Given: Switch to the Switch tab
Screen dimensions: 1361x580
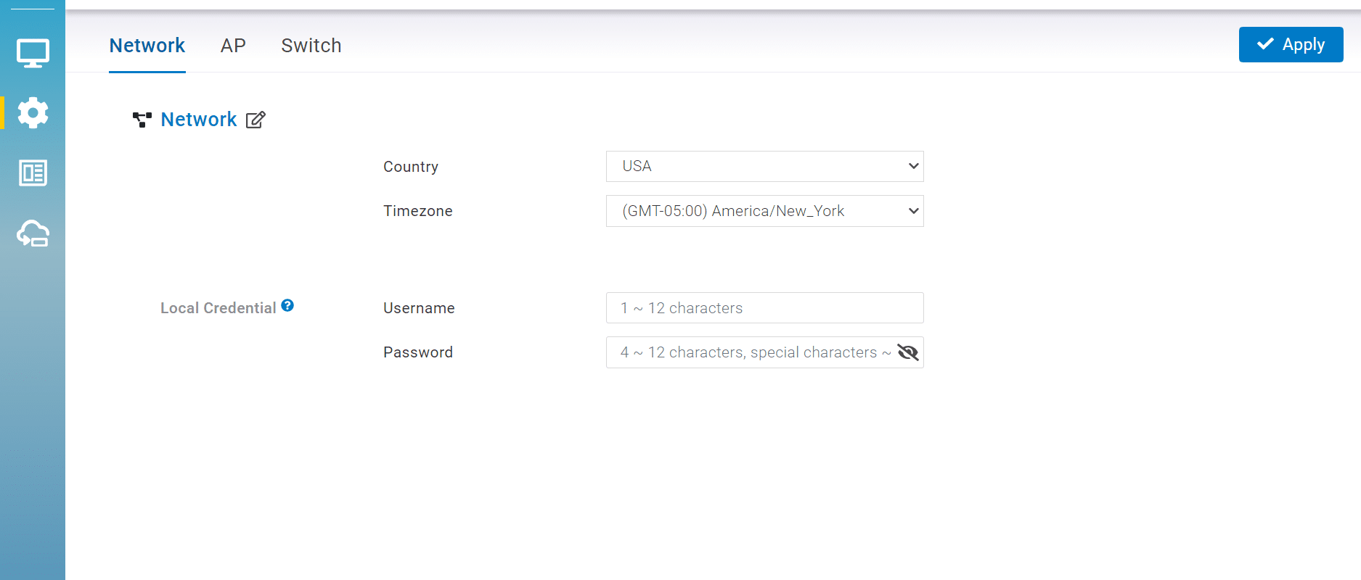Looking at the screenshot, I should click(311, 46).
